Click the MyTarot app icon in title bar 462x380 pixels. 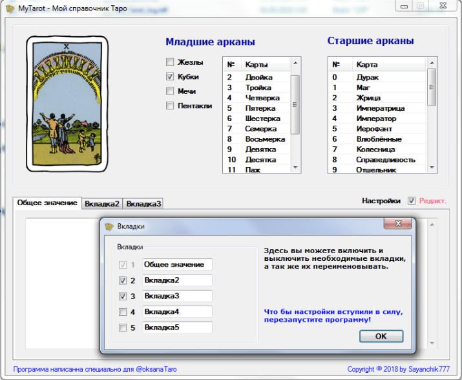tap(10, 9)
